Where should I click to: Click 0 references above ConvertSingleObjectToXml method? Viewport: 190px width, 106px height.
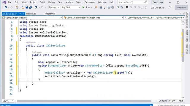[x=37, y=52]
